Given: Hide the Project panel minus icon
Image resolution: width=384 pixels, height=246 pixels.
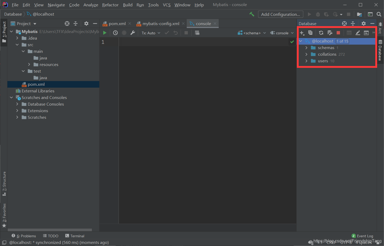Looking at the screenshot, I should 95,23.
